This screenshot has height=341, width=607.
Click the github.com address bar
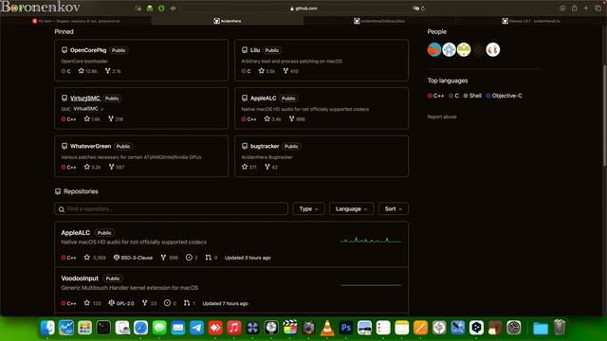click(x=303, y=9)
